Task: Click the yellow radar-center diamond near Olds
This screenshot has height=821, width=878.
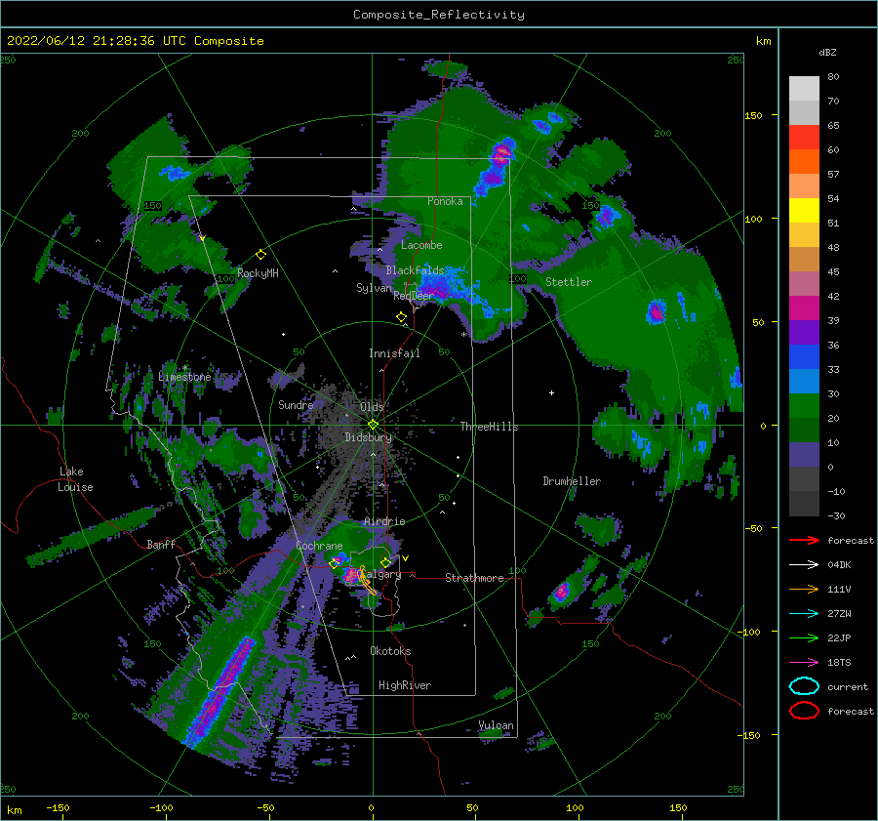Action: (373, 425)
